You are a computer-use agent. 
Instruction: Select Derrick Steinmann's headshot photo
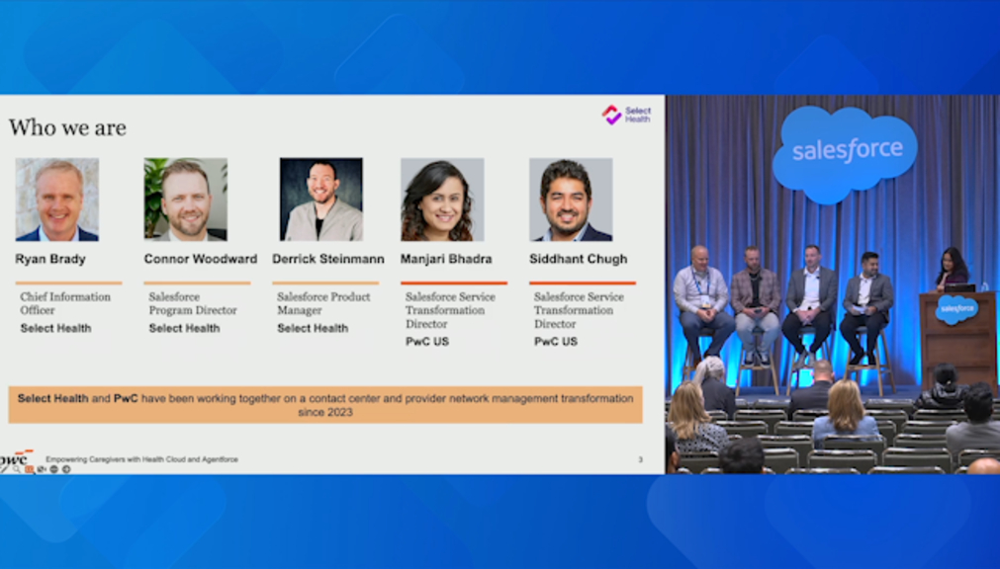coord(320,200)
